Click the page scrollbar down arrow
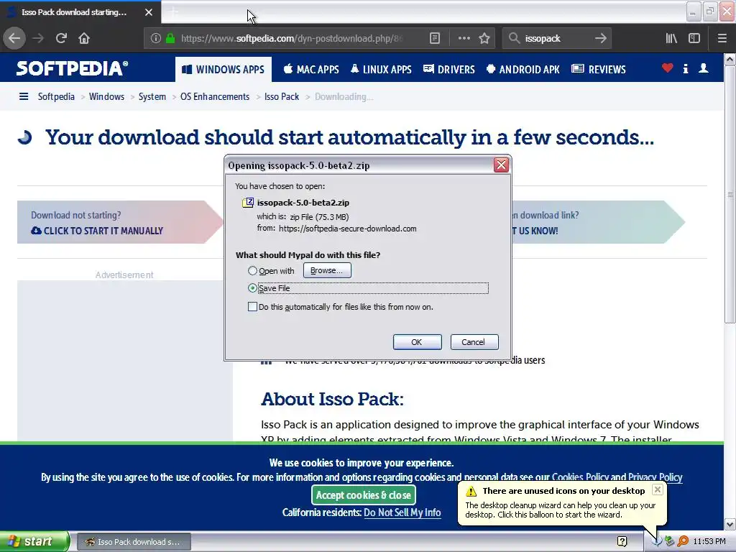736x552 pixels. click(x=730, y=524)
